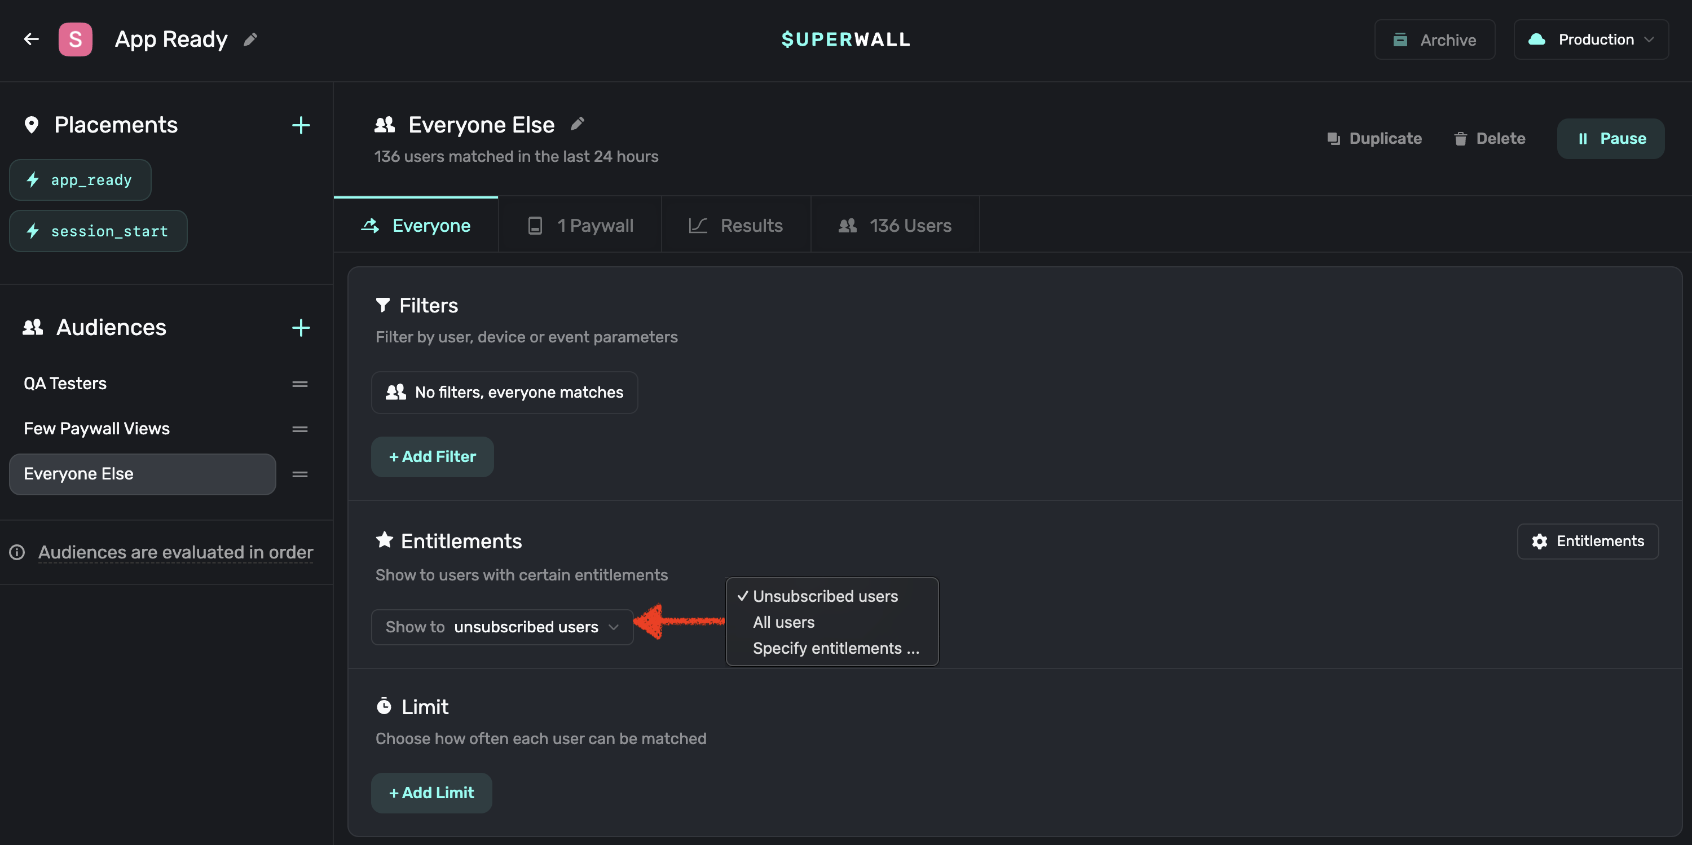Open the Production environment dropdown

pos(1590,39)
